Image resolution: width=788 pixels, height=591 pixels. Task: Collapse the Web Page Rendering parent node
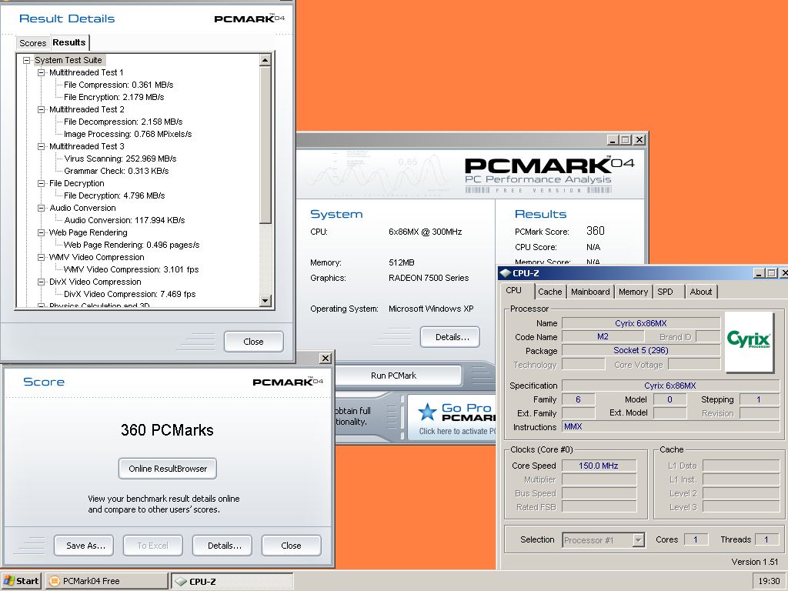[x=42, y=232]
